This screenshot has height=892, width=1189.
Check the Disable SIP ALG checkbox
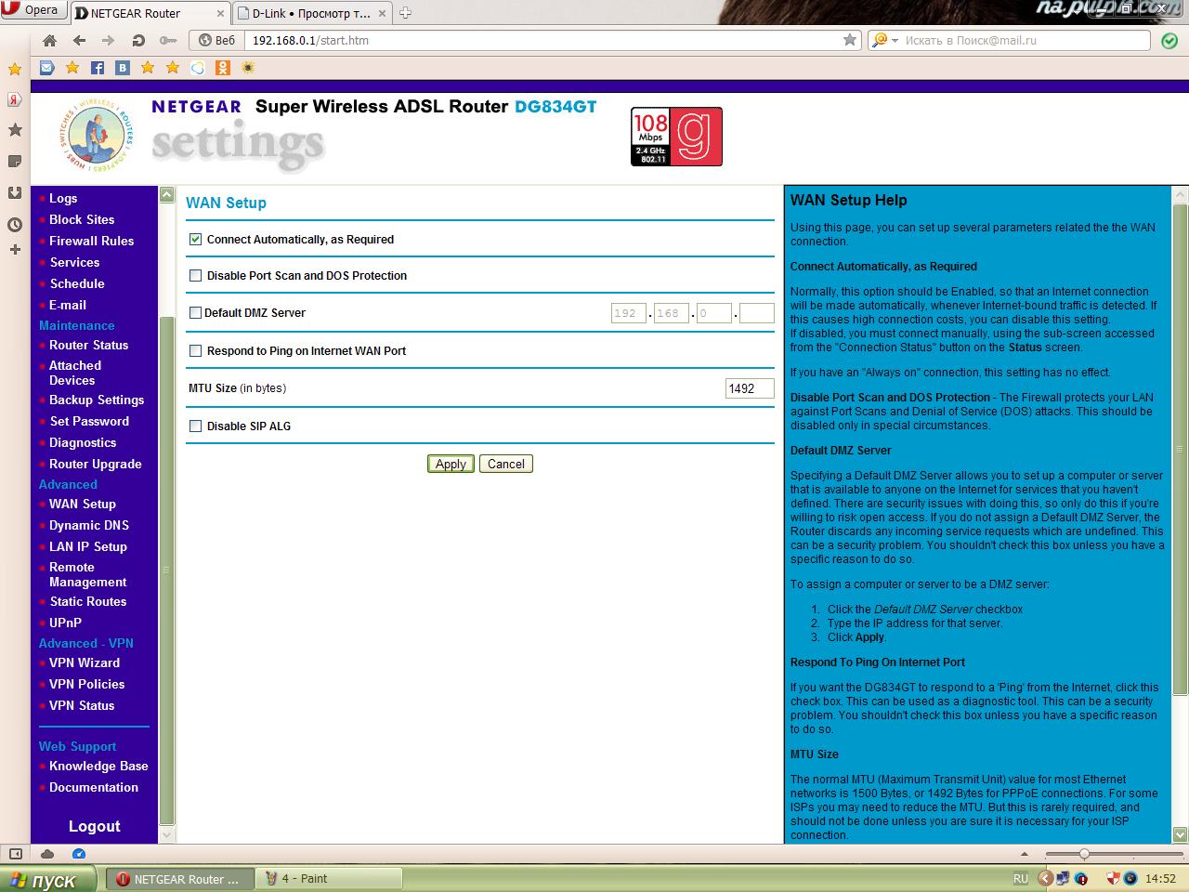[x=195, y=426]
